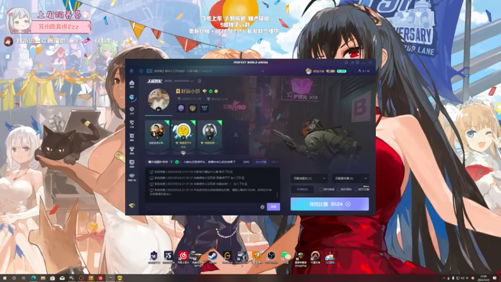This screenshot has width=501, height=282.
Task: Open the third sidebar icon below matchmaking
Action: (x=132, y=111)
